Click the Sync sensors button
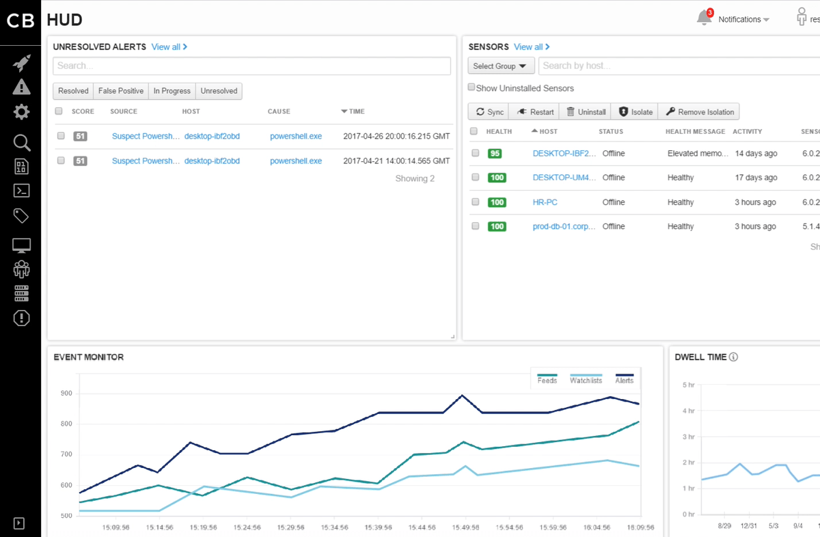This screenshot has width=820, height=537. (x=489, y=112)
